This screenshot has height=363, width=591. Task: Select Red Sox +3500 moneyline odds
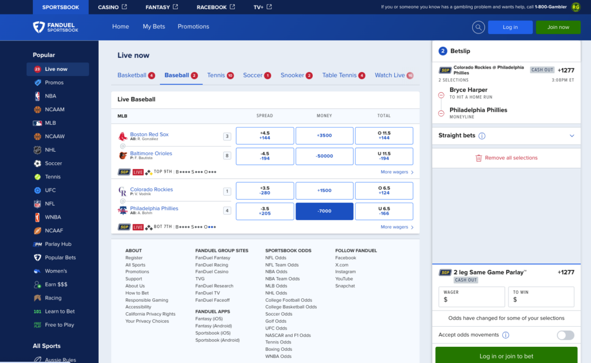click(324, 136)
